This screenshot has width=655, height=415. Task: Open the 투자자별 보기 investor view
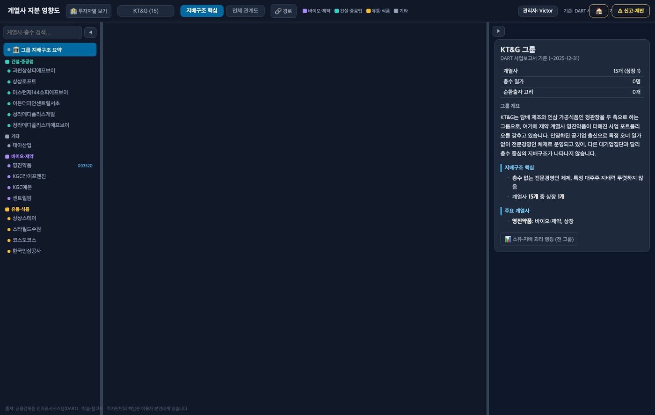pyautogui.click(x=88, y=11)
